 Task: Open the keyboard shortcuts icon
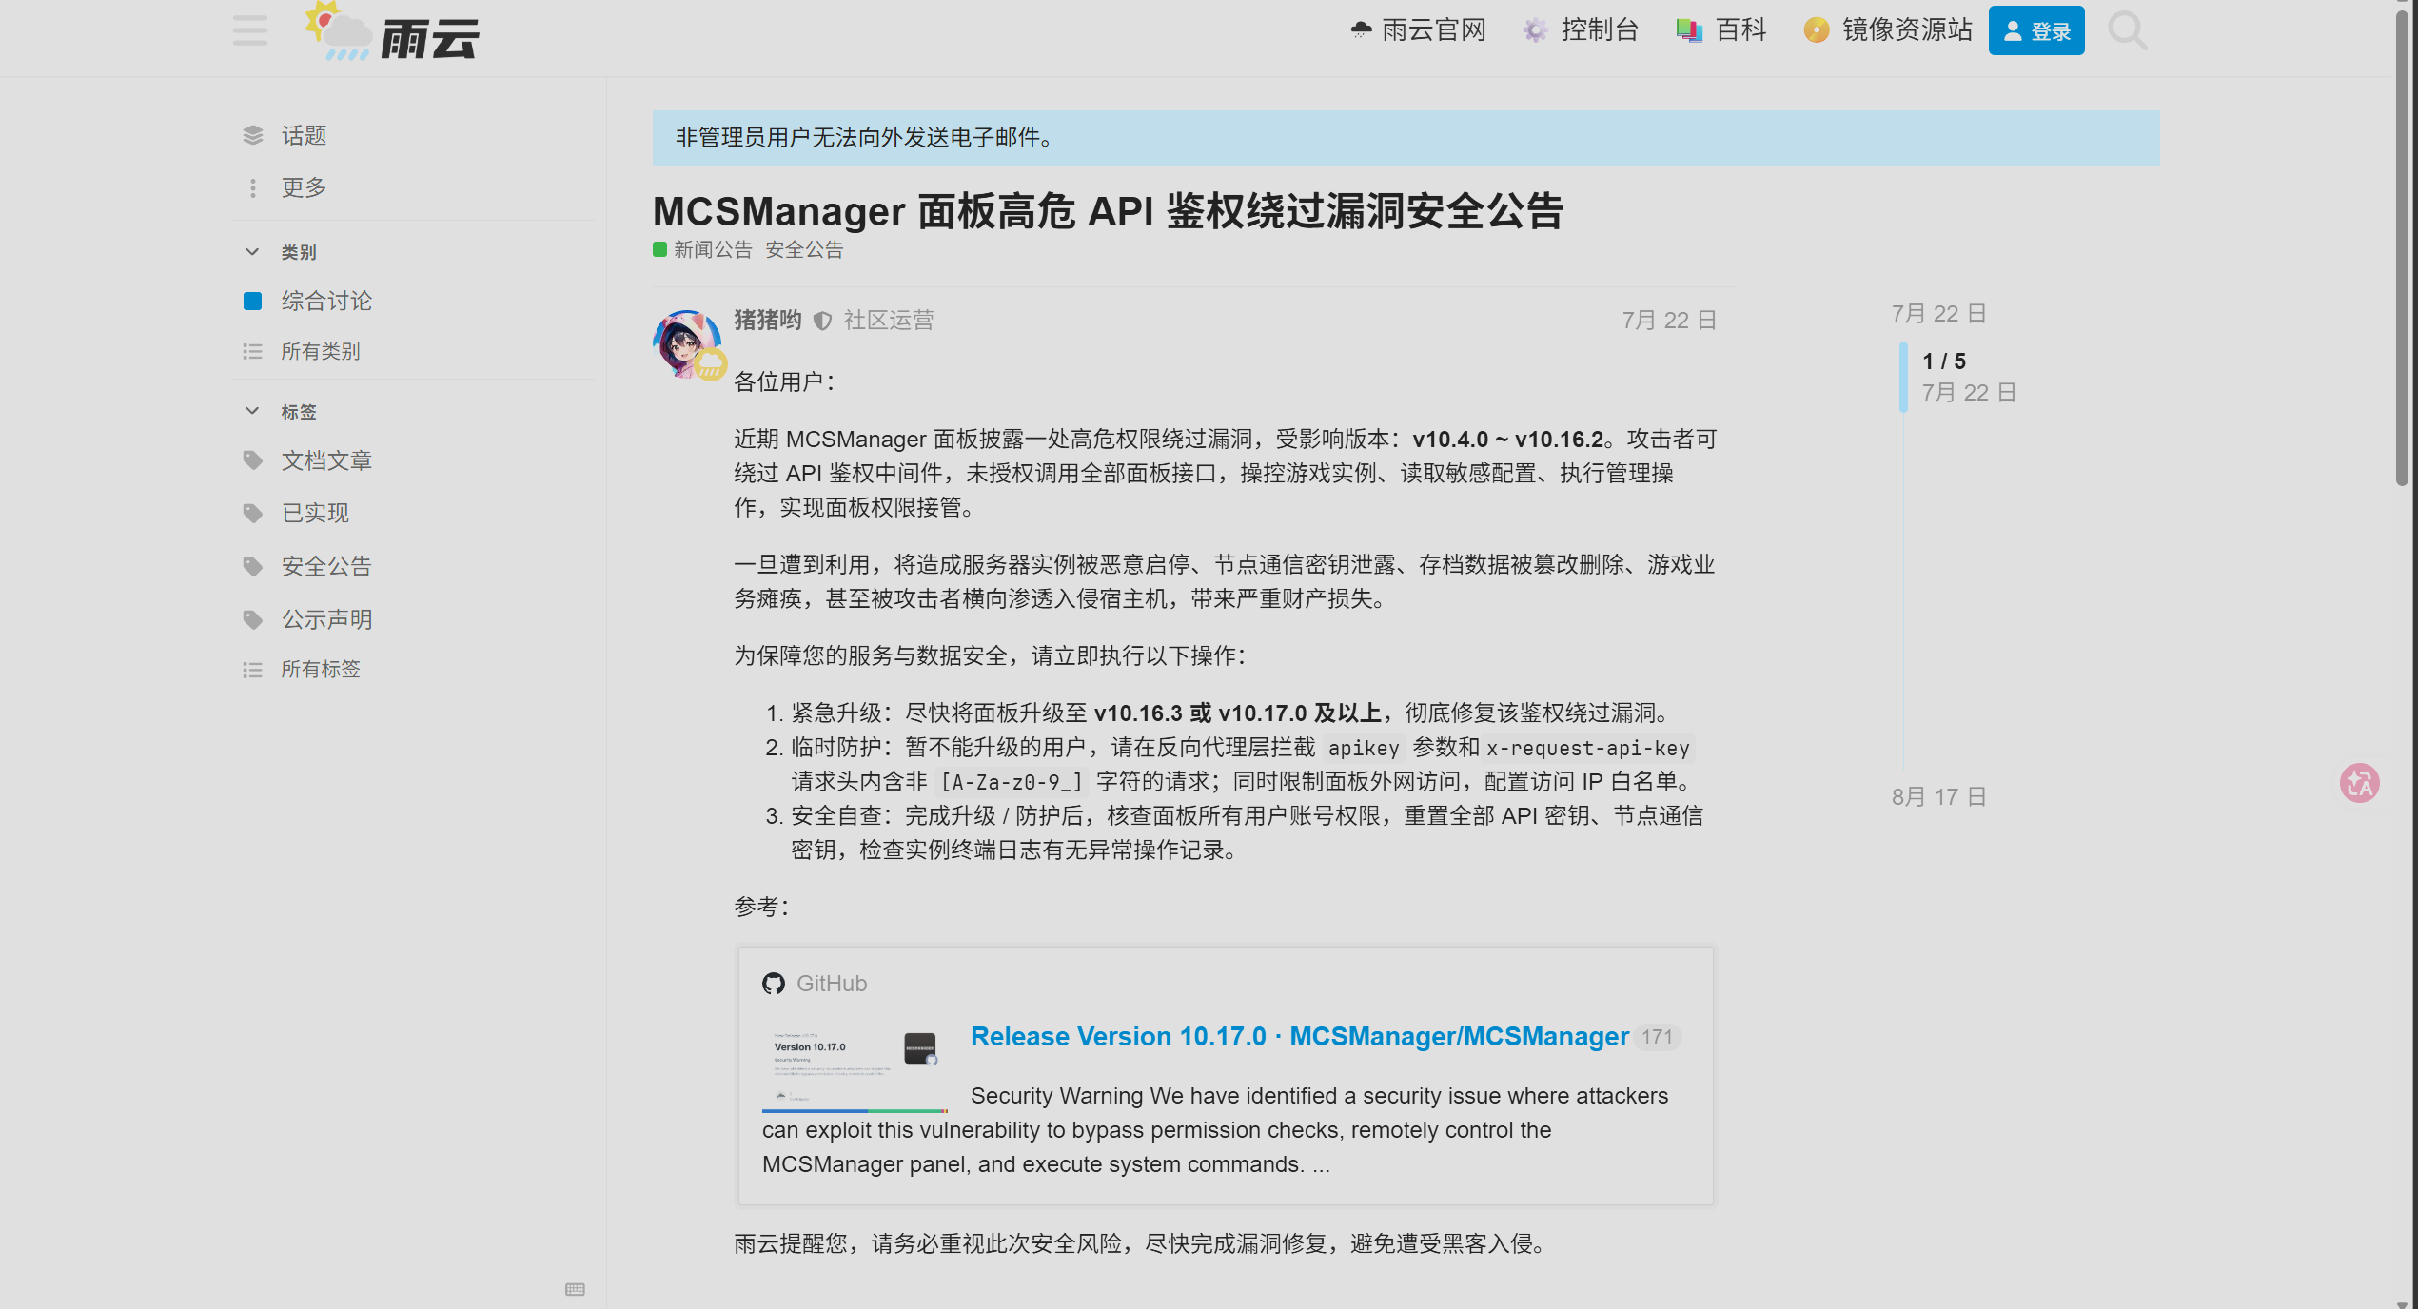click(575, 1289)
